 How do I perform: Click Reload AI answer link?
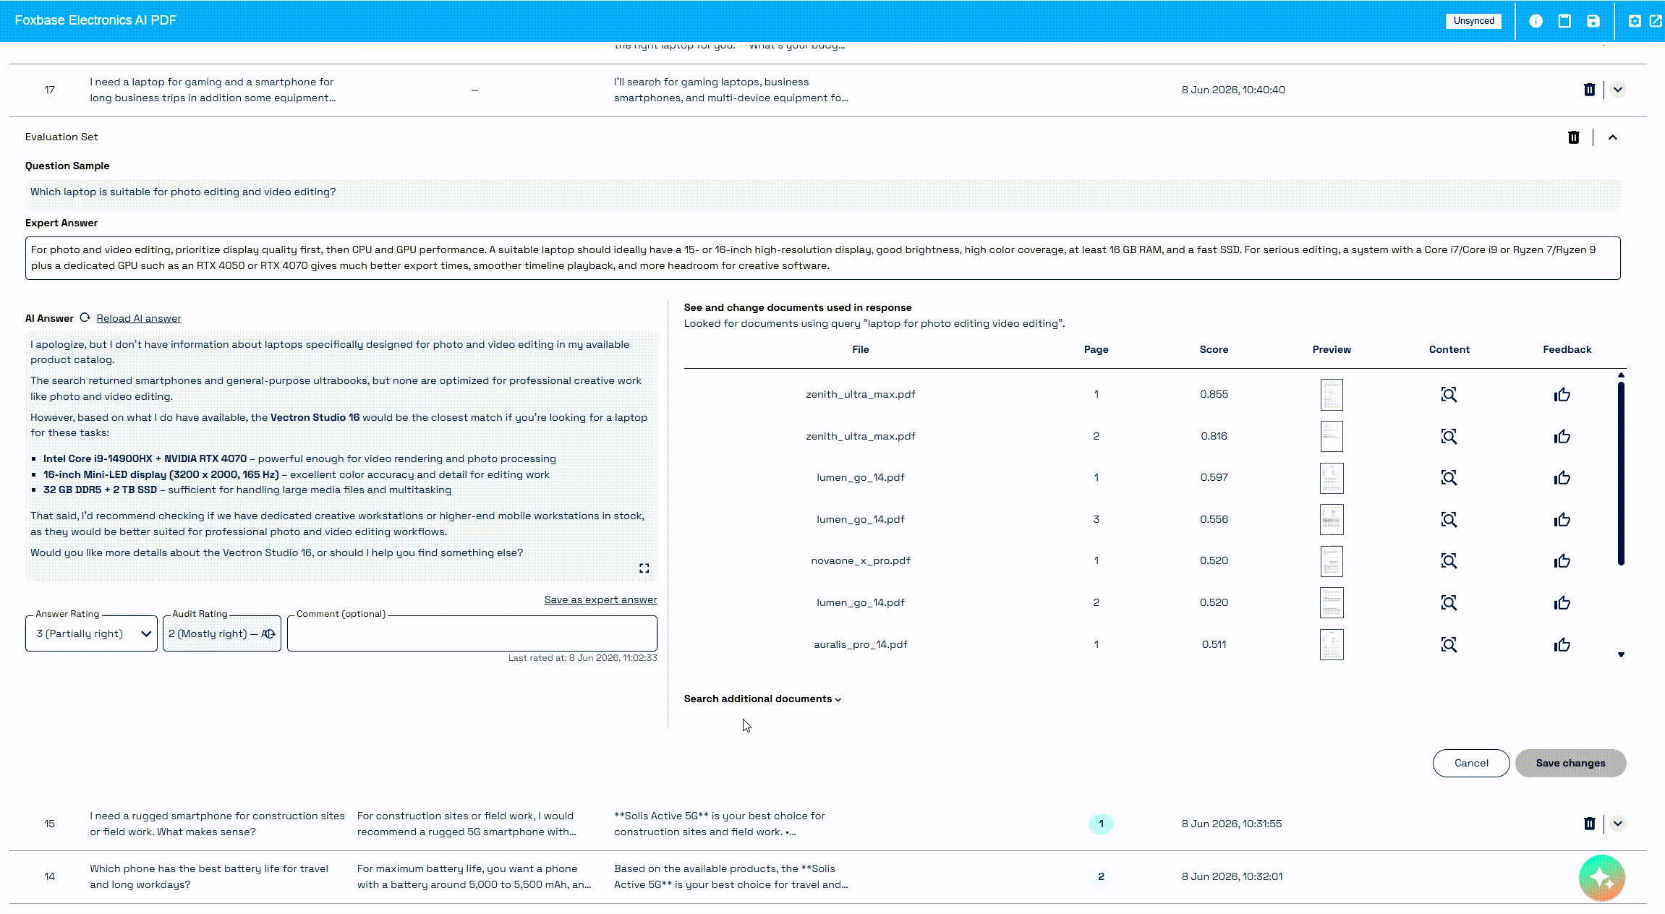point(139,318)
